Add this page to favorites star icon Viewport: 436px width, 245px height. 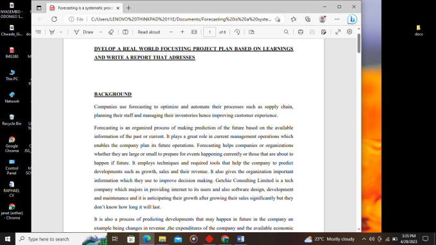pyautogui.click(x=278, y=19)
